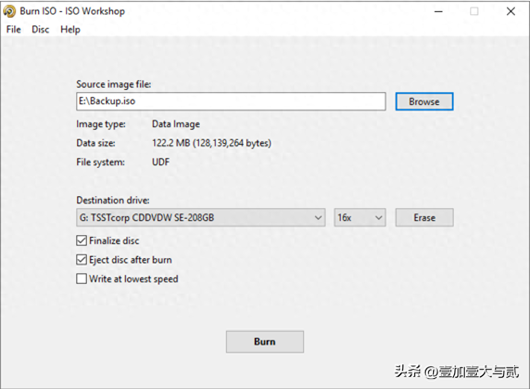
Task: Click the ISO Workshop app icon in title bar
Action: point(10,11)
